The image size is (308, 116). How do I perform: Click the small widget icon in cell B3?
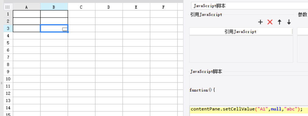65,29
